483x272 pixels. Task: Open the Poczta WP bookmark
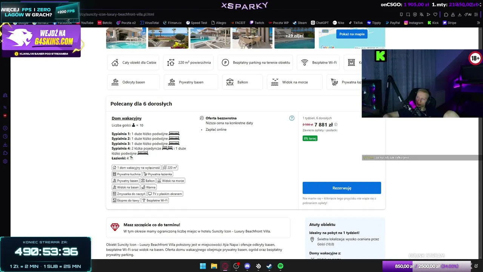[x=278, y=23]
